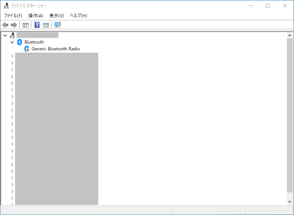Collapse the root computer node chevron
This screenshot has width=294, height=215.
[5, 35]
